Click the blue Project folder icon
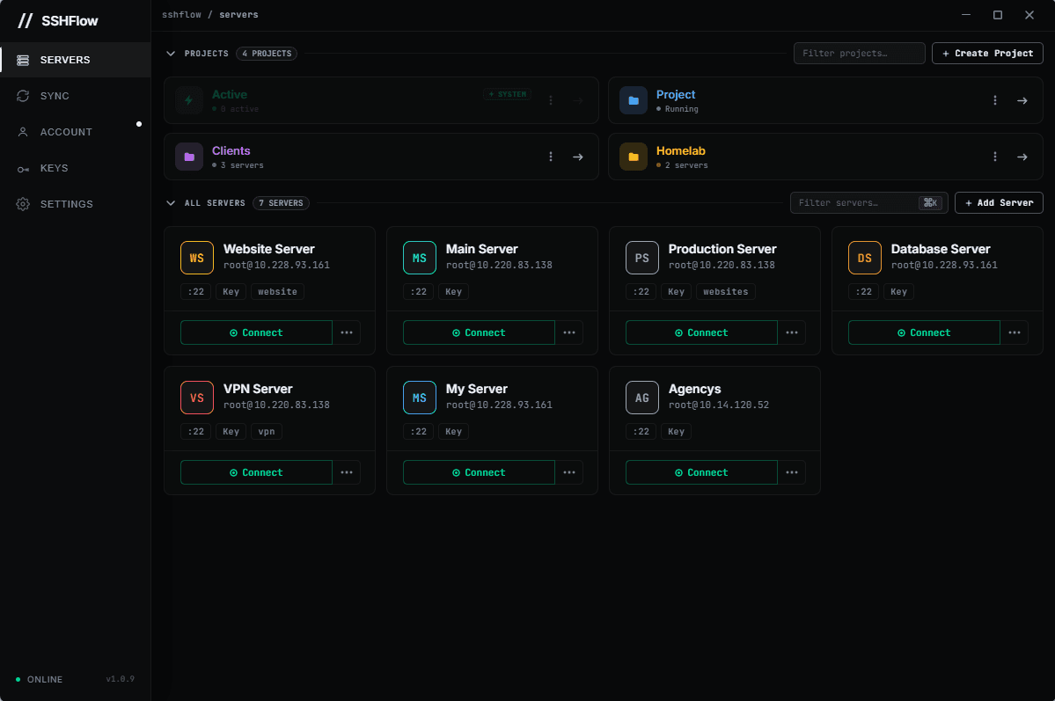The height and width of the screenshot is (701, 1055). [x=634, y=100]
